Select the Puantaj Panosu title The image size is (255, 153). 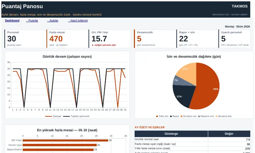[x=22, y=6]
